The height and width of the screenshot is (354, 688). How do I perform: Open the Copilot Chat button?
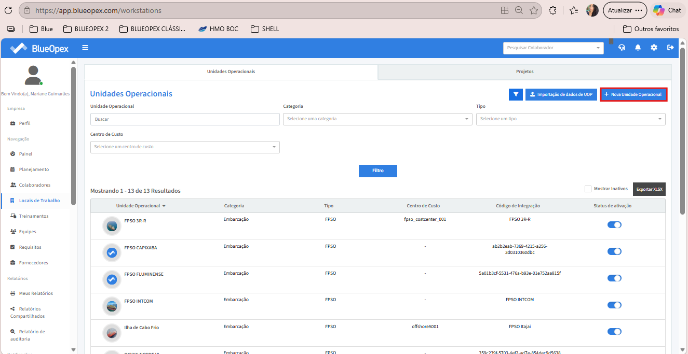(667, 10)
